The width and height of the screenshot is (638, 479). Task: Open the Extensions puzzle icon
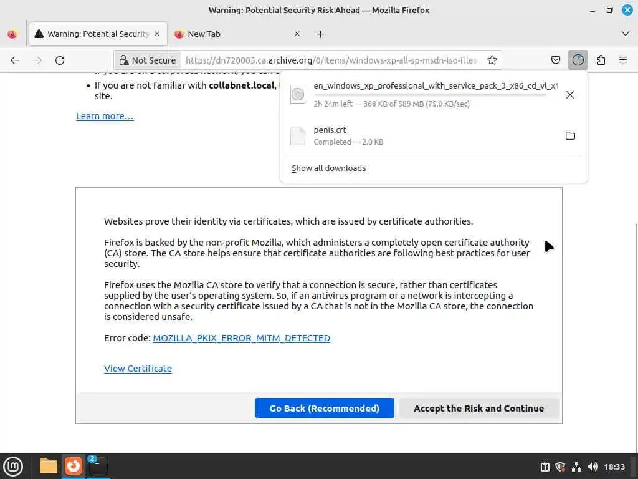pos(601,60)
